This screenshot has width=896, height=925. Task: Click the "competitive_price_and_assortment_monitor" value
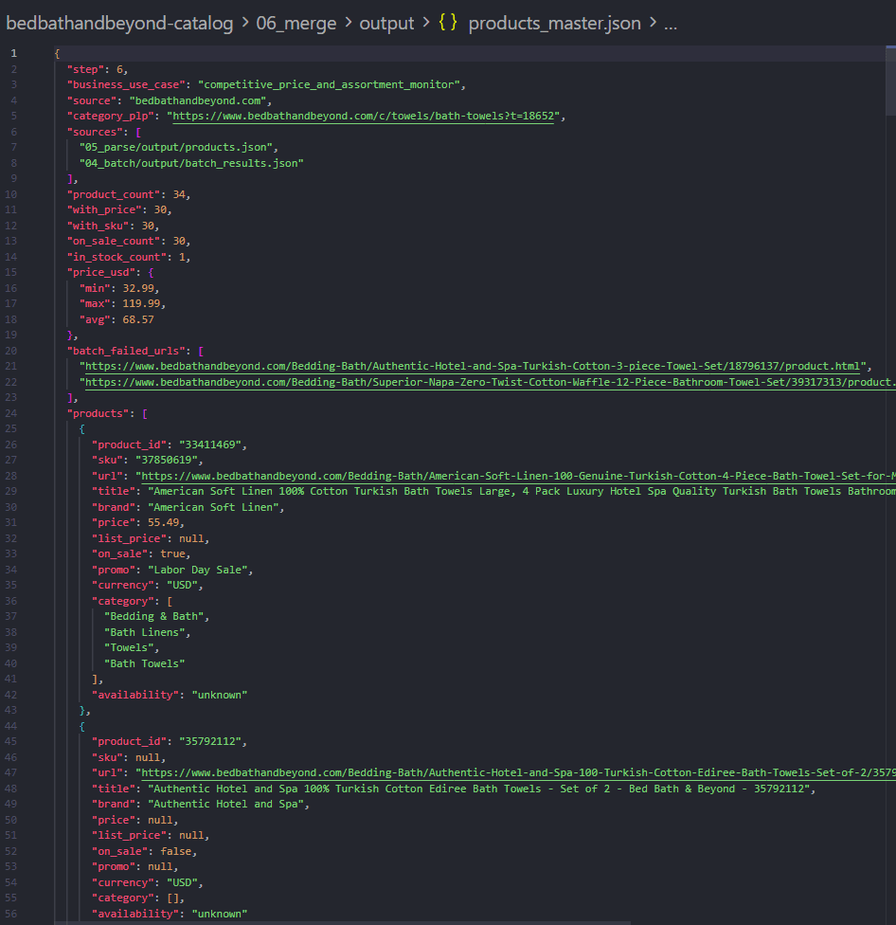pos(329,84)
